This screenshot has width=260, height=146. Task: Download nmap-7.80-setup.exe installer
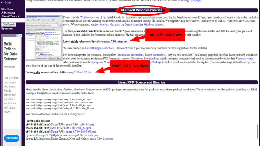click(x=116, y=42)
